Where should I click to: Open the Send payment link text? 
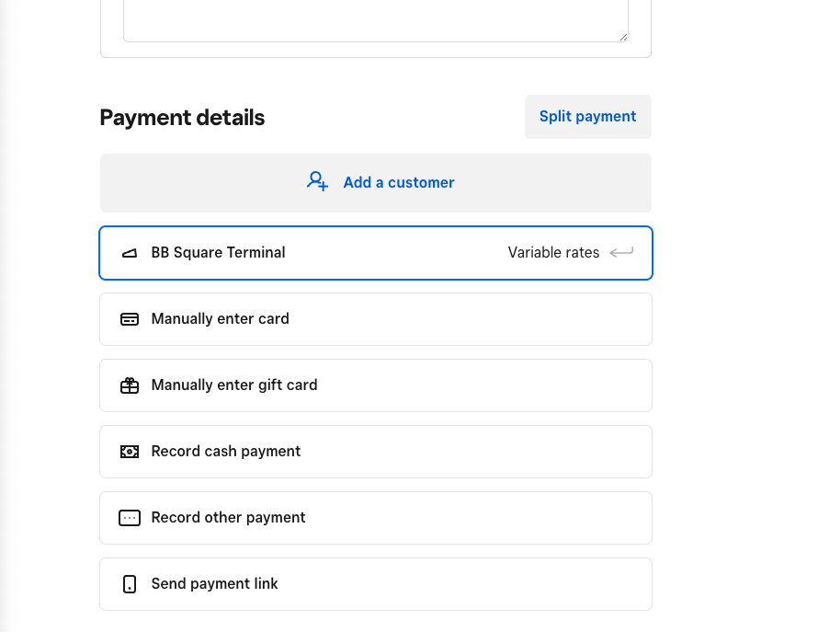(x=214, y=583)
